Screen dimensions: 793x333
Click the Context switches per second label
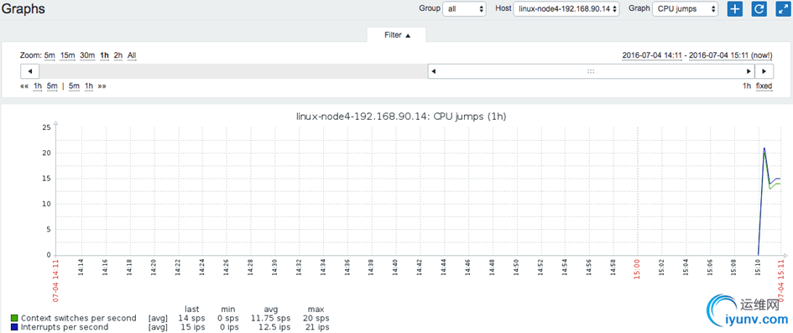coord(78,318)
